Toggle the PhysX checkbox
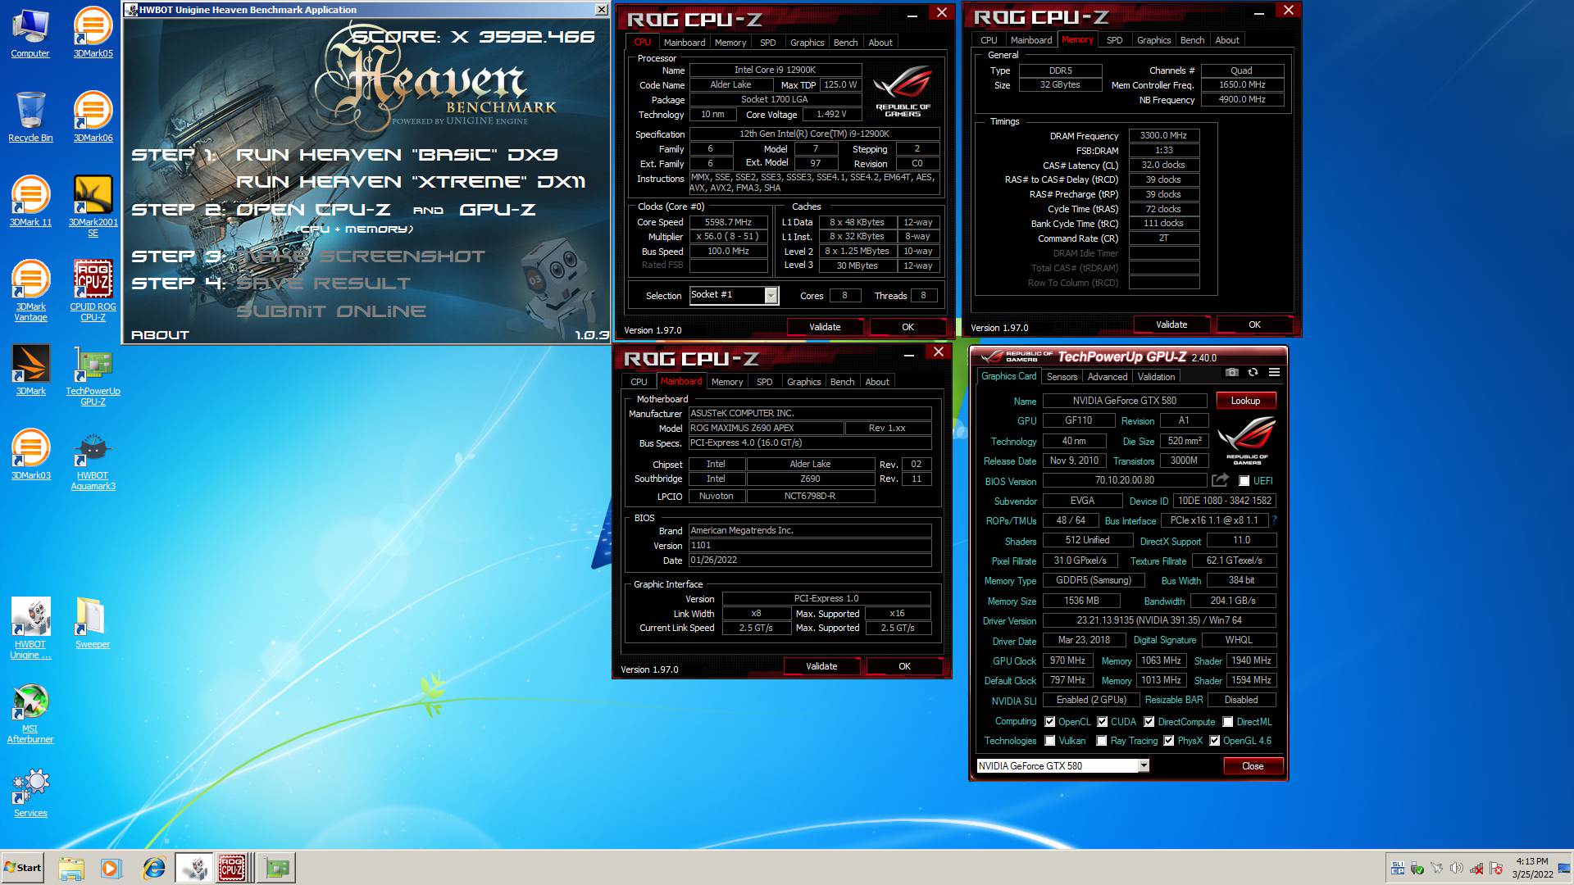The width and height of the screenshot is (1574, 885). point(1168,741)
